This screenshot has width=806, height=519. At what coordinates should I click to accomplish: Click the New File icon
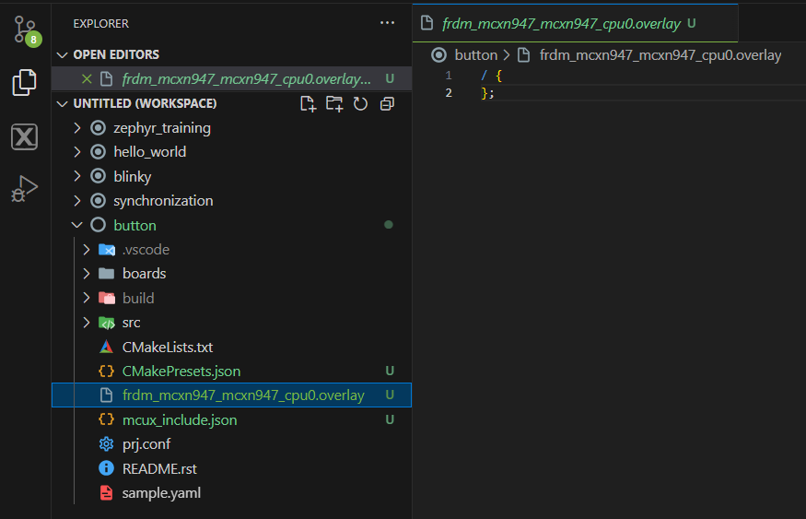coord(309,103)
